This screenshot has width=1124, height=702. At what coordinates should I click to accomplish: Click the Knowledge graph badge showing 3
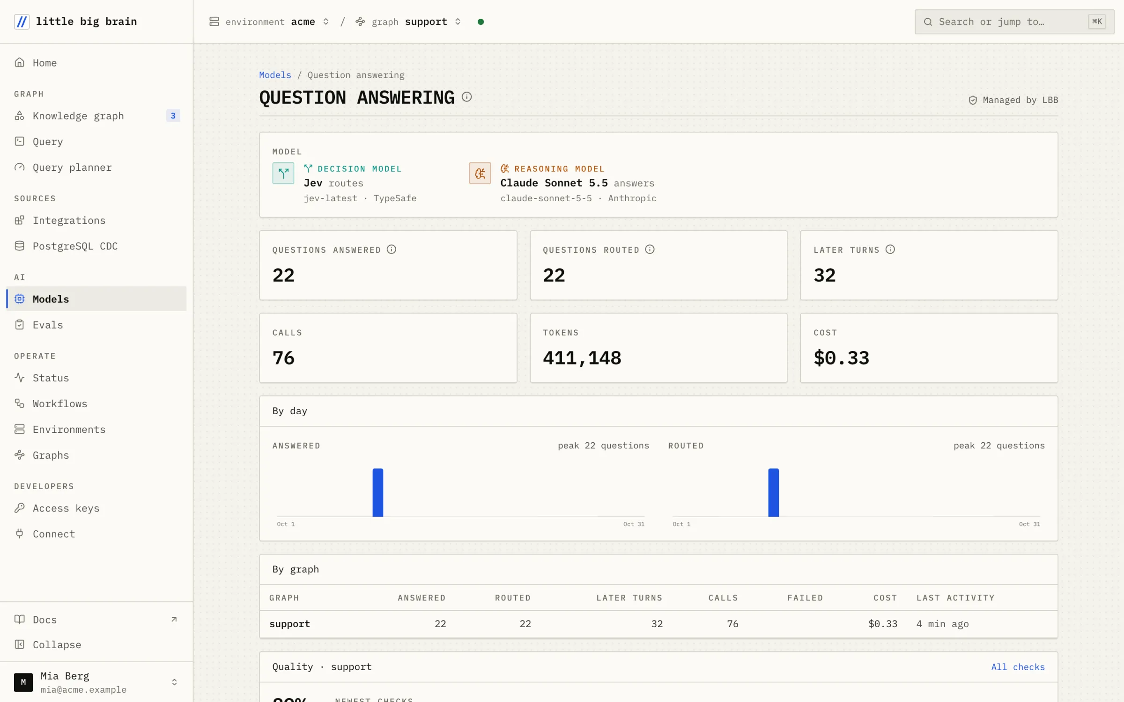point(173,116)
